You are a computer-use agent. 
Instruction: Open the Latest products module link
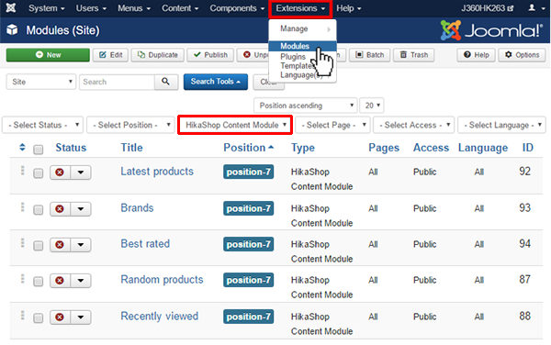157,172
